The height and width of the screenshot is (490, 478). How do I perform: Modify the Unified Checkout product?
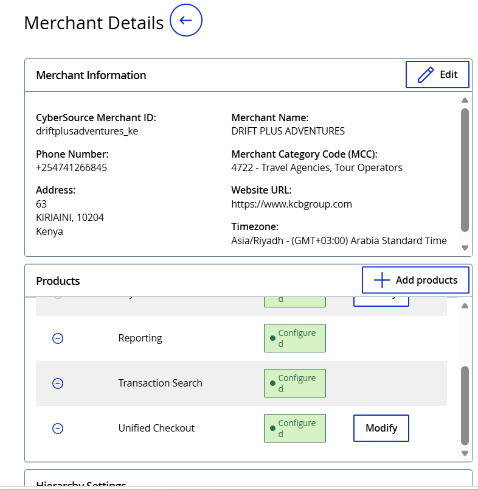click(x=381, y=428)
